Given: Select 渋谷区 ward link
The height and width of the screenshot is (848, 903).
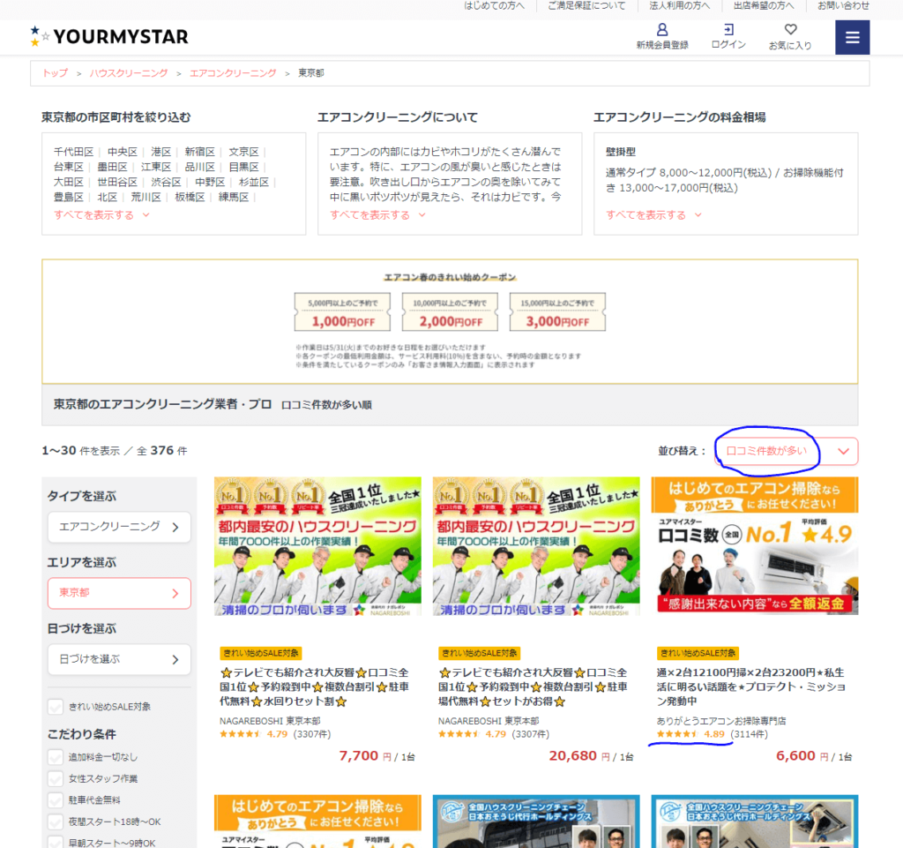Looking at the screenshot, I should click(x=166, y=182).
